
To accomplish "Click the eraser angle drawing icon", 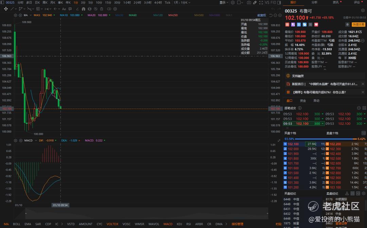I will (x=77, y=9).
